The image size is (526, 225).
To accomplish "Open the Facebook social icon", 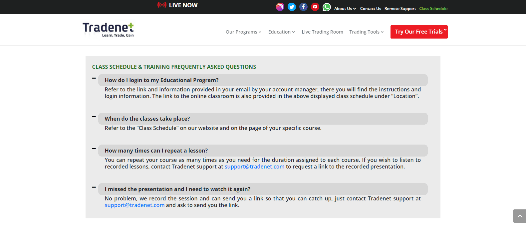I will [x=303, y=7].
